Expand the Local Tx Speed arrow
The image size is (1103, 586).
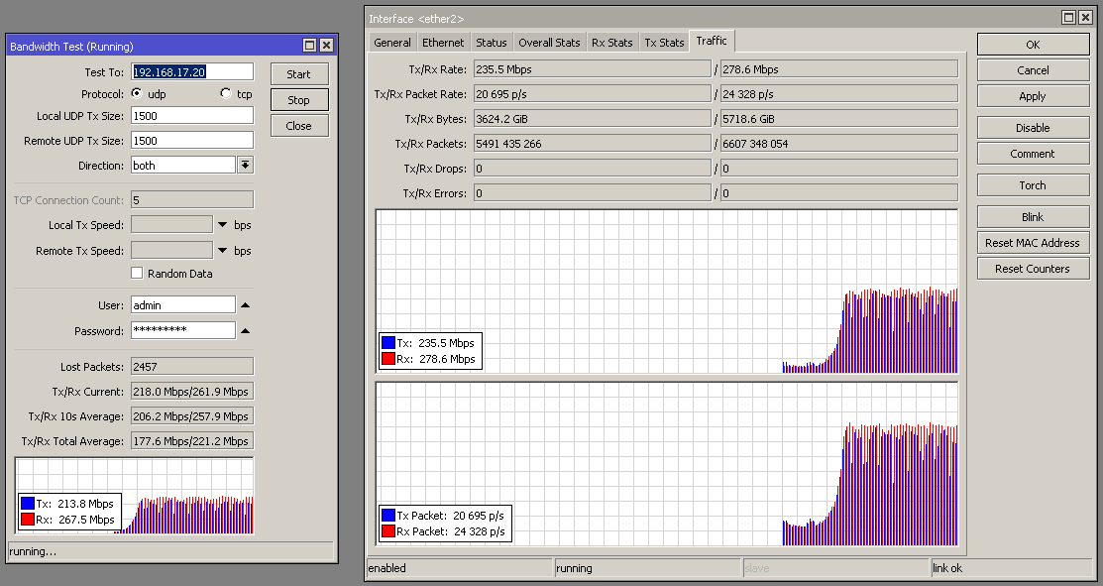click(x=223, y=225)
